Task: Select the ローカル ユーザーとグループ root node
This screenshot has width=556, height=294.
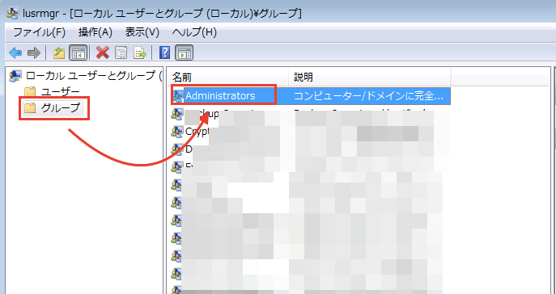Action: click(86, 75)
